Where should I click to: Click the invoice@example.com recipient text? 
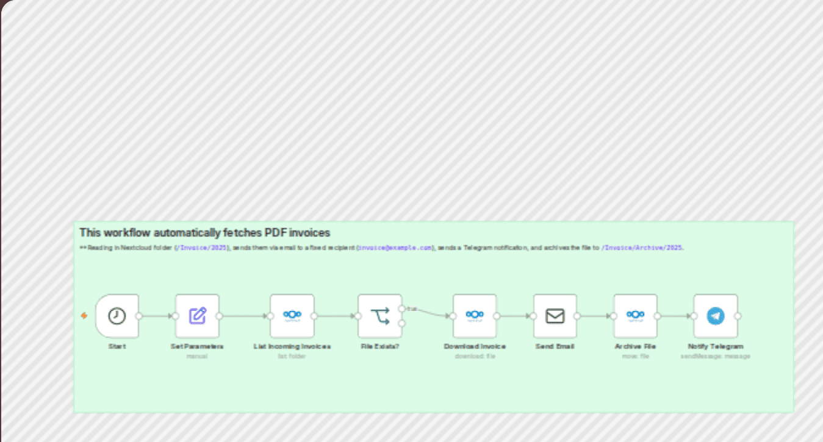[395, 248]
